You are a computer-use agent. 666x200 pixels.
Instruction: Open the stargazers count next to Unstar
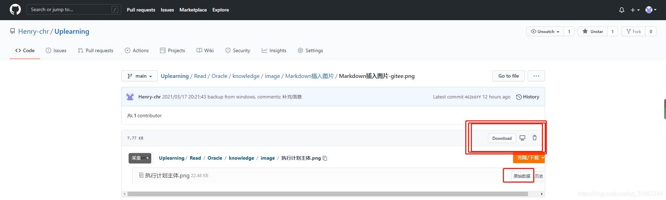tap(613, 31)
